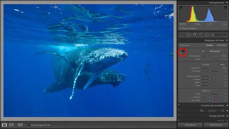Viewport: 229px width, 129px height.
Task: Click the 'Présence' section label
Action: (206, 91)
